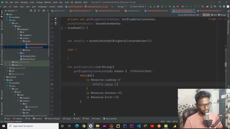Open the Pixel 2 API 30 device dropdown
The image size is (230, 129).
[138, 6]
